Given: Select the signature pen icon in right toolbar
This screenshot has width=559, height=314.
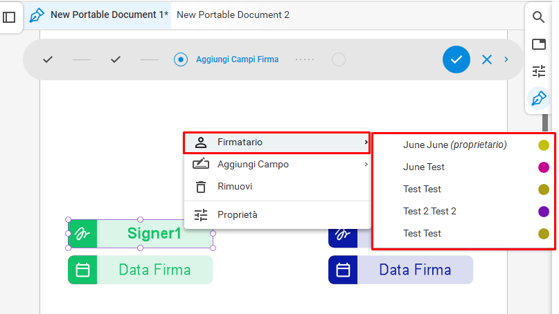Looking at the screenshot, I should 539,98.
